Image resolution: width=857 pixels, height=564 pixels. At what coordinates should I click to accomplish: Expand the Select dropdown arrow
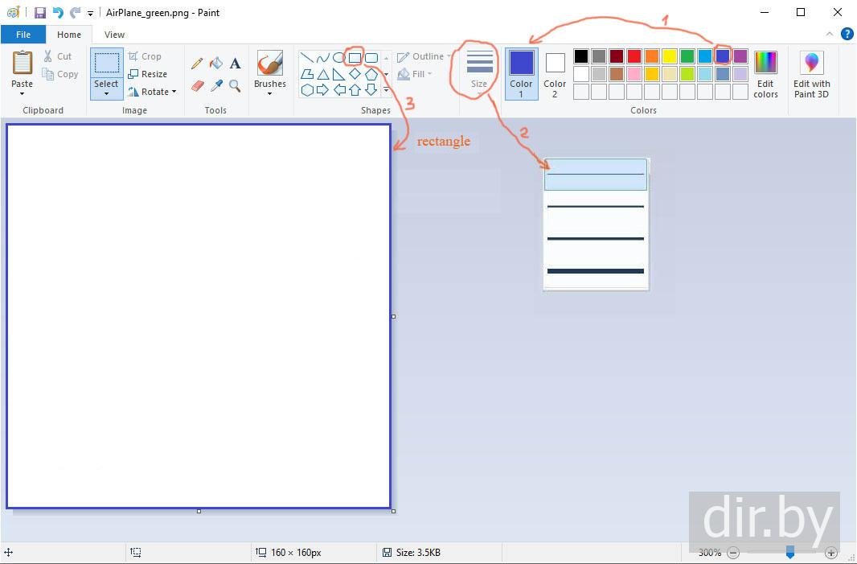(x=106, y=94)
